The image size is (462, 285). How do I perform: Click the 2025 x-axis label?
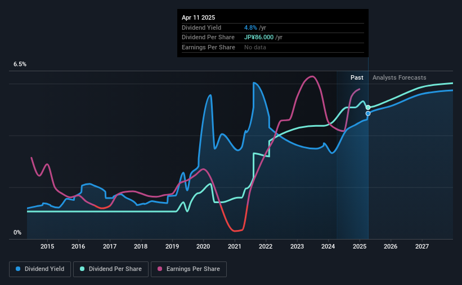coord(360,246)
